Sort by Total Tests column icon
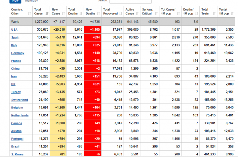238x157 pixels. coord(214,14)
